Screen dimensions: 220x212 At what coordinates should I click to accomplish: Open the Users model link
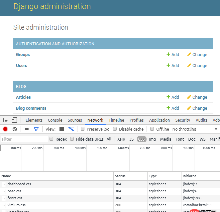[22, 66]
